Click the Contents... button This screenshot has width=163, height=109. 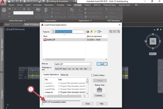(x=100, y=95)
